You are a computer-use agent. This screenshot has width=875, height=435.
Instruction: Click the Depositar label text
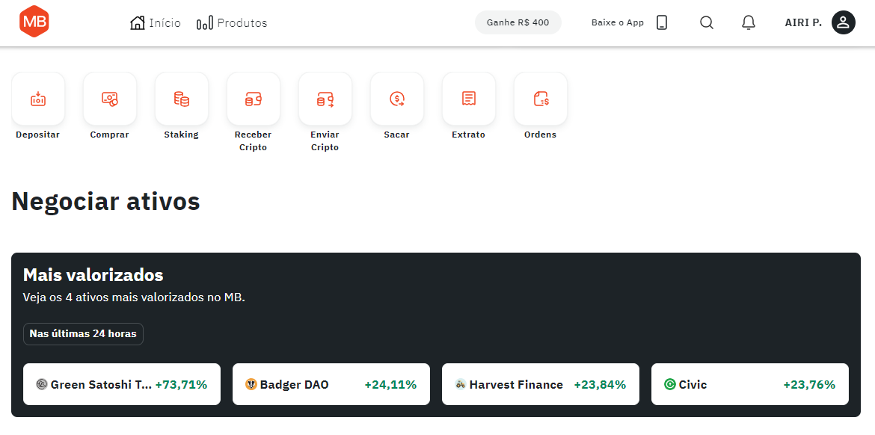pos(38,135)
